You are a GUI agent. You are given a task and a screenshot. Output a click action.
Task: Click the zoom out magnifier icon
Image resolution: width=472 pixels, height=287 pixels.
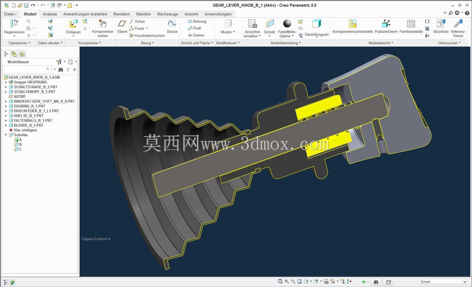(293, 281)
